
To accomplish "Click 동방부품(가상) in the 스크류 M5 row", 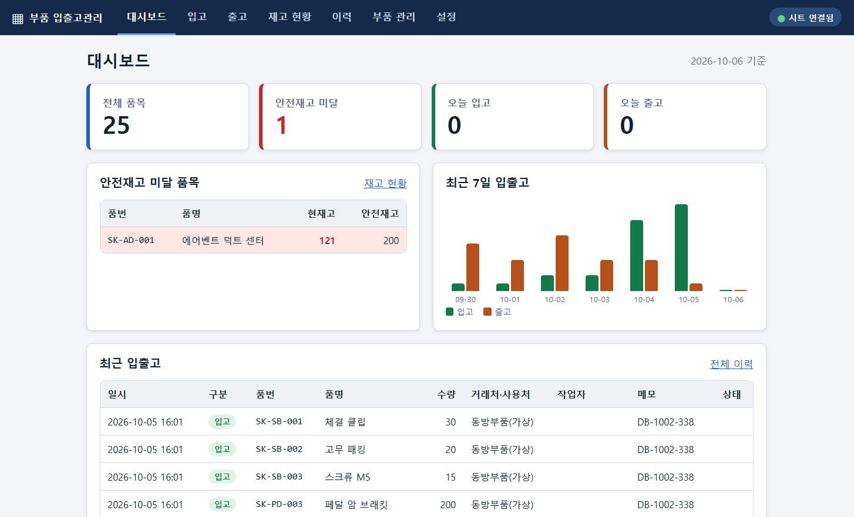I will pos(502,477).
